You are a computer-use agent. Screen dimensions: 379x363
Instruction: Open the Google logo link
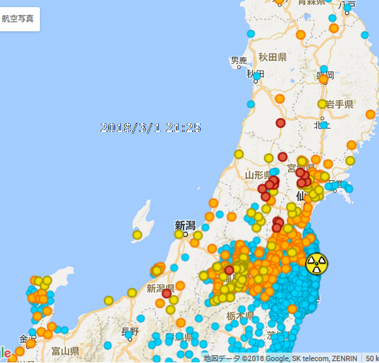[x=5, y=354]
